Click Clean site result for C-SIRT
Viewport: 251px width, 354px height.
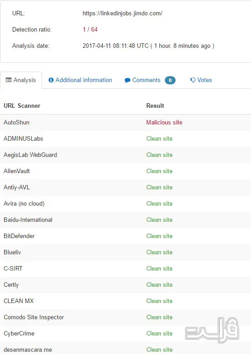tap(159, 269)
